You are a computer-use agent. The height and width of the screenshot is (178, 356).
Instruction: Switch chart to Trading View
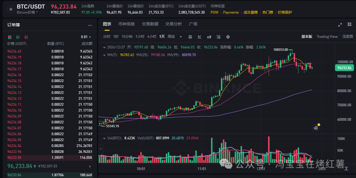[x=327, y=37]
